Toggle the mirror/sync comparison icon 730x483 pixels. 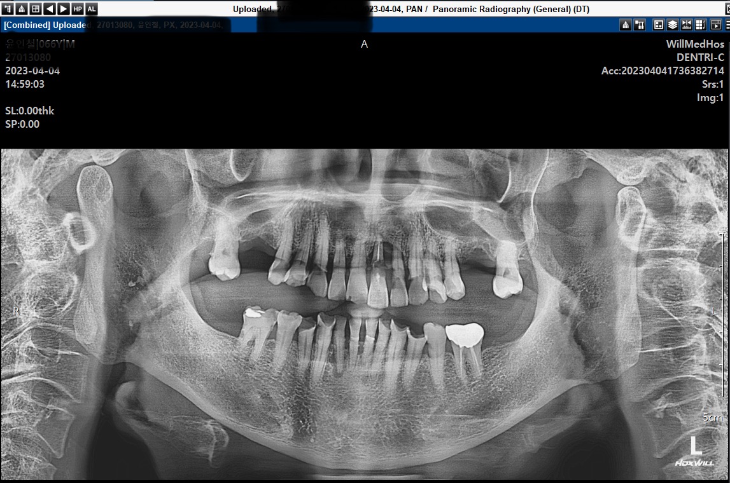[687, 25]
